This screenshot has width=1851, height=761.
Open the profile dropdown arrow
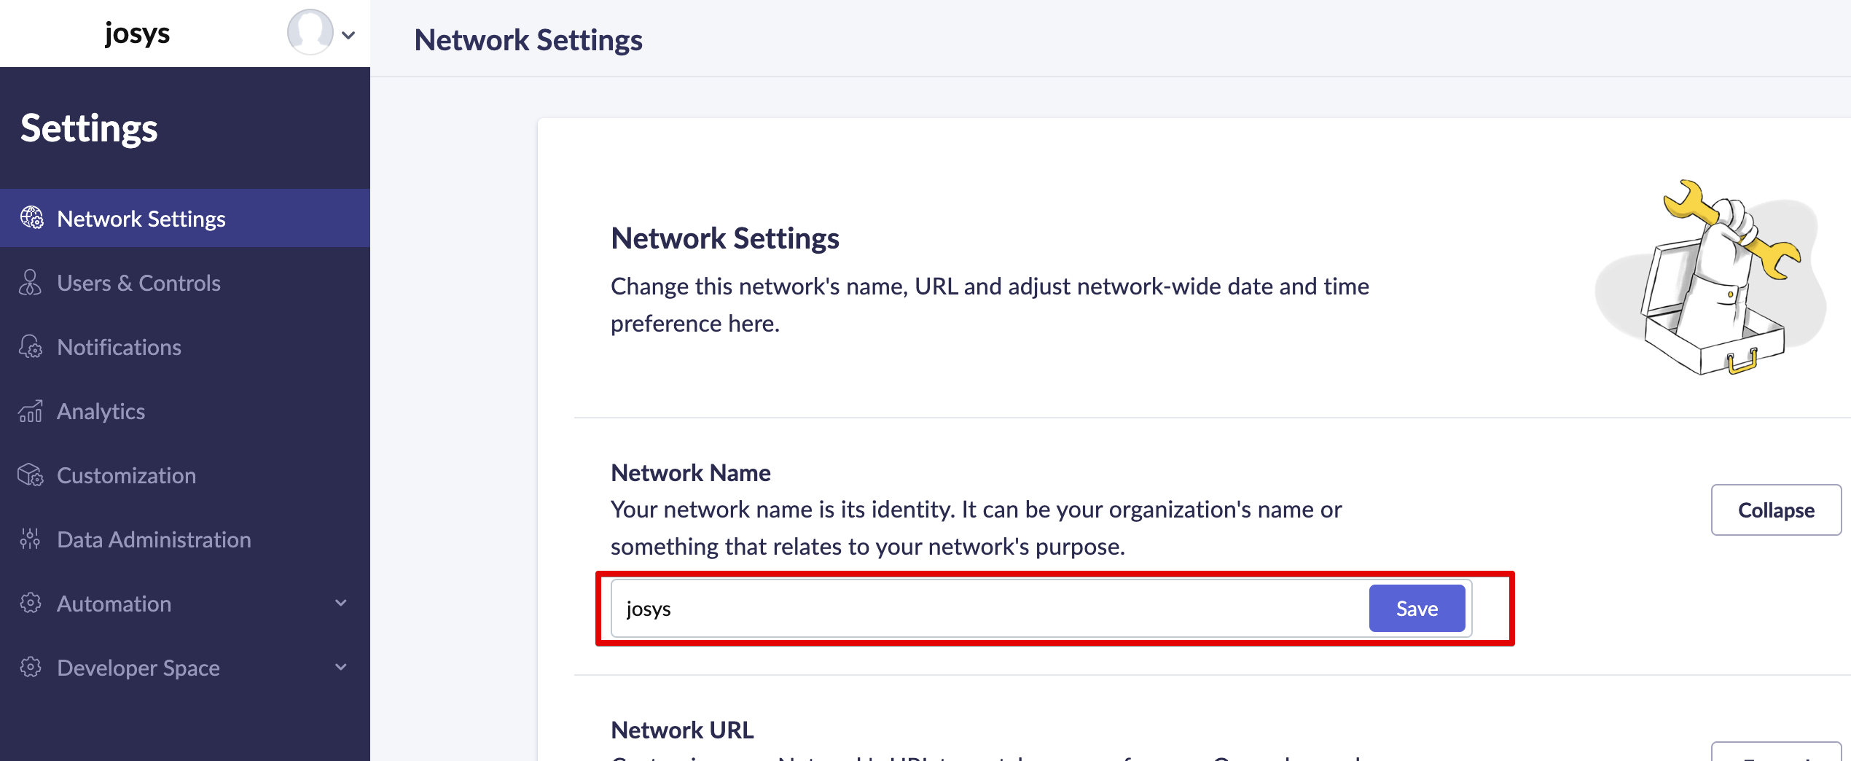pos(349,35)
